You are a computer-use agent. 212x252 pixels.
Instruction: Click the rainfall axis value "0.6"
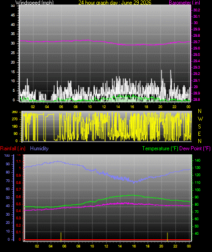[19, 197]
